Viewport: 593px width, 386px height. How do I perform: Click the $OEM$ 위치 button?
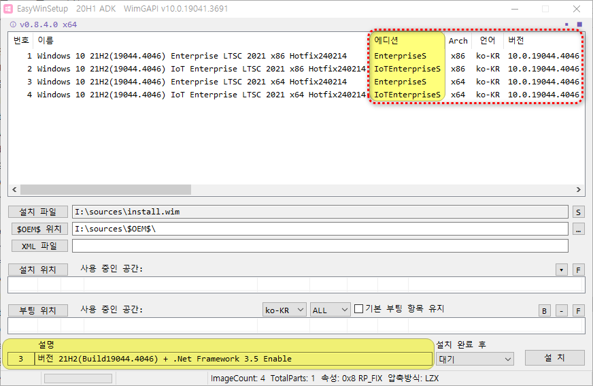39,229
